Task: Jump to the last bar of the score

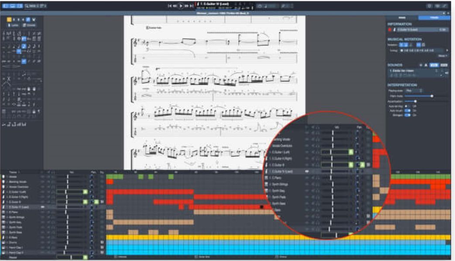Action: (192, 6)
